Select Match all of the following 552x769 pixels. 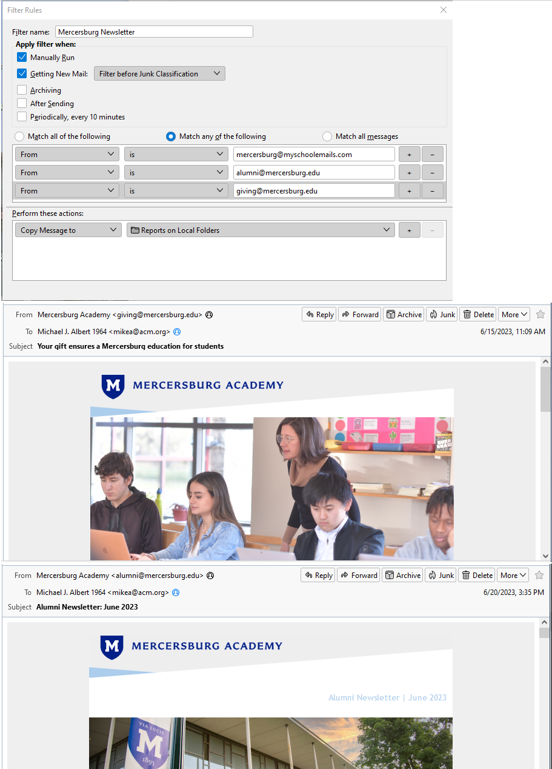tap(20, 136)
